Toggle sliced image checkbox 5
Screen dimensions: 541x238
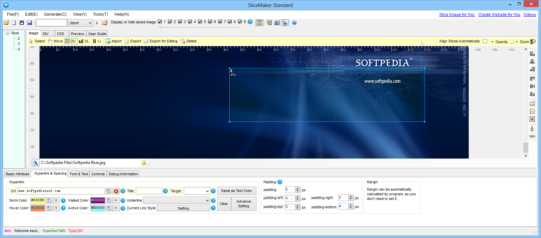[x=200, y=22]
